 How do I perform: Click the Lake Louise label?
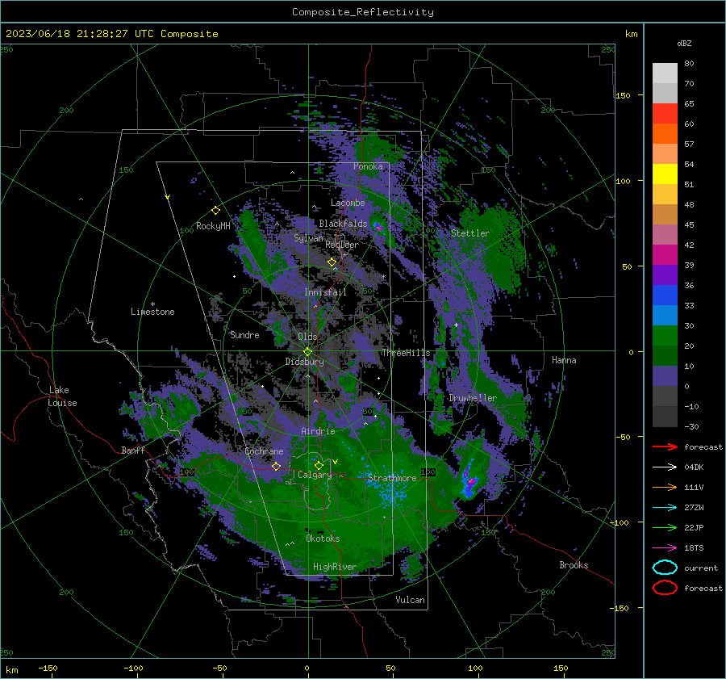pyautogui.click(x=62, y=396)
